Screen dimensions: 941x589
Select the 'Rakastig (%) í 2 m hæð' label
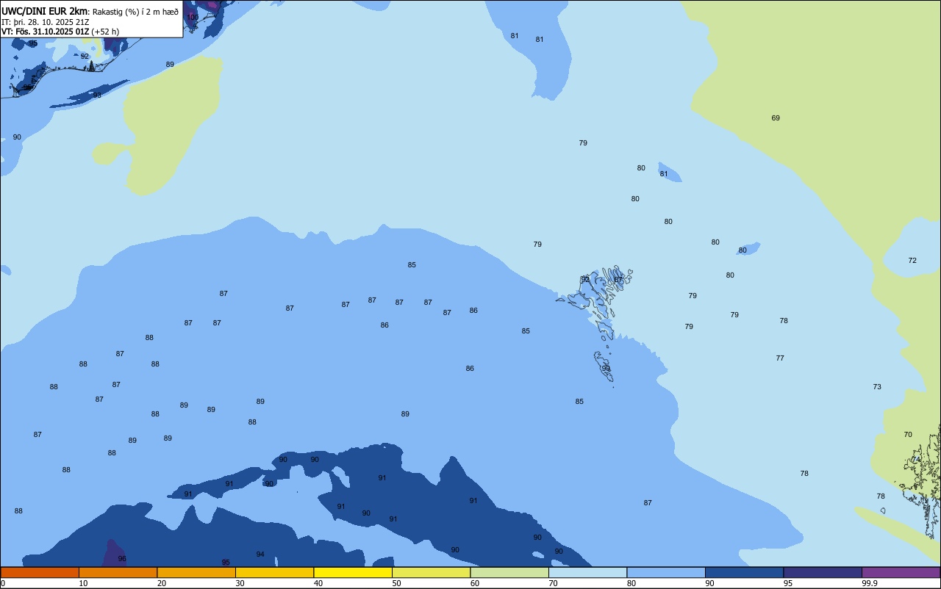[135, 12]
